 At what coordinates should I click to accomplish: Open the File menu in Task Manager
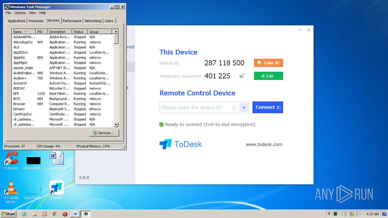(8, 13)
